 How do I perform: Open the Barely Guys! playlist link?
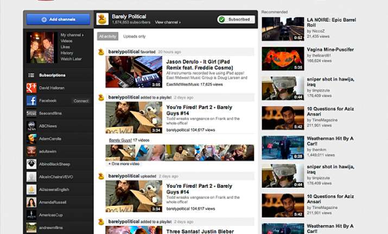(120, 140)
